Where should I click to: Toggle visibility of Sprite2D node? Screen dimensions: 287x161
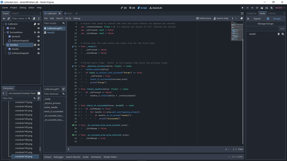click(x=39, y=37)
